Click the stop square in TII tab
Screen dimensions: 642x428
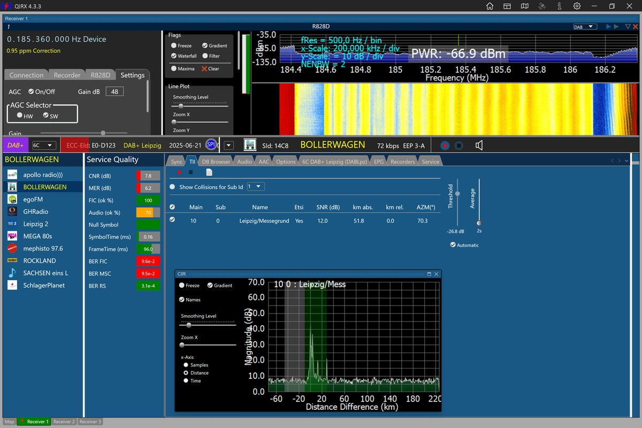coord(190,172)
